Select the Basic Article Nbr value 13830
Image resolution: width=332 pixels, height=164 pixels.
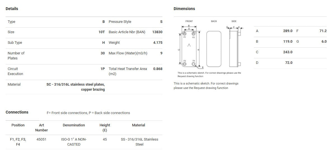click(157, 32)
